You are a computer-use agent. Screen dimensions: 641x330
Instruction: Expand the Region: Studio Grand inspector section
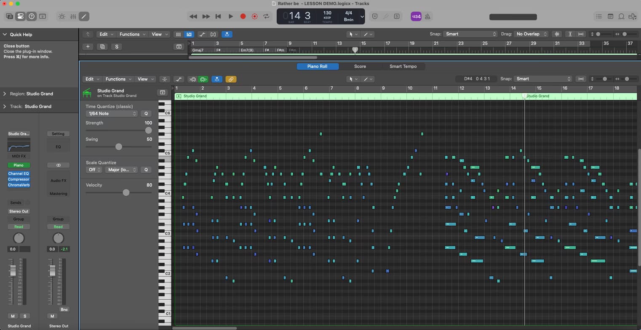[x=5, y=94]
